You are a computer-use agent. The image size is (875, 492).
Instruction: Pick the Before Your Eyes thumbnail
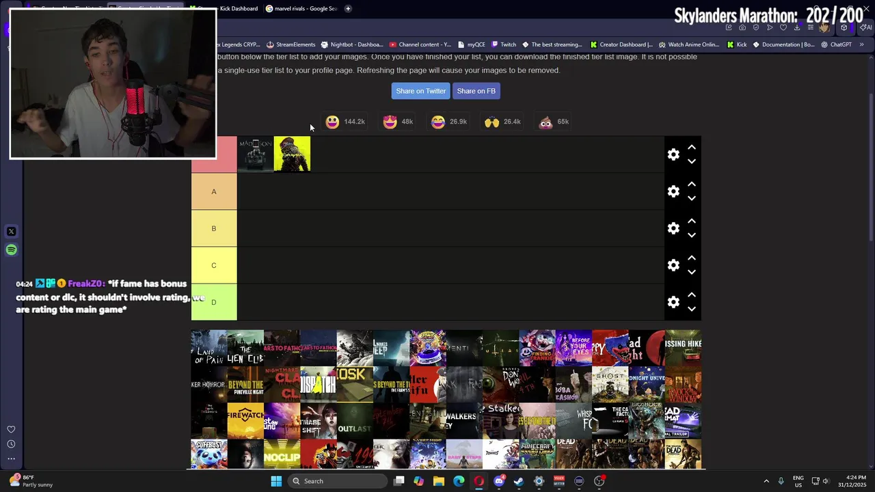point(574,348)
